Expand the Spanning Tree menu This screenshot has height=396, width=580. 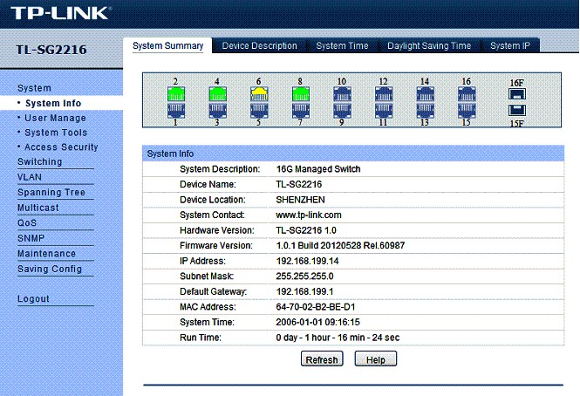51,193
